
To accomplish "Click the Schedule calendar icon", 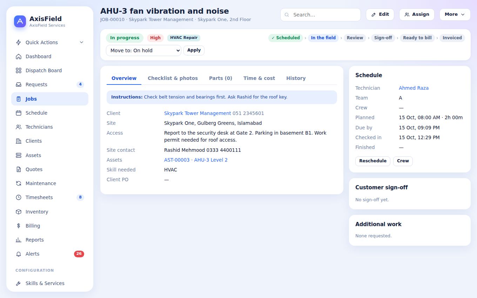I will click(x=19, y=113).
